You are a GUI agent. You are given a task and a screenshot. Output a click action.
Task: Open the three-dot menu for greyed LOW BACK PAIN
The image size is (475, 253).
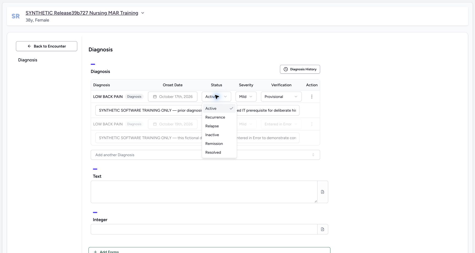point(312,124)
